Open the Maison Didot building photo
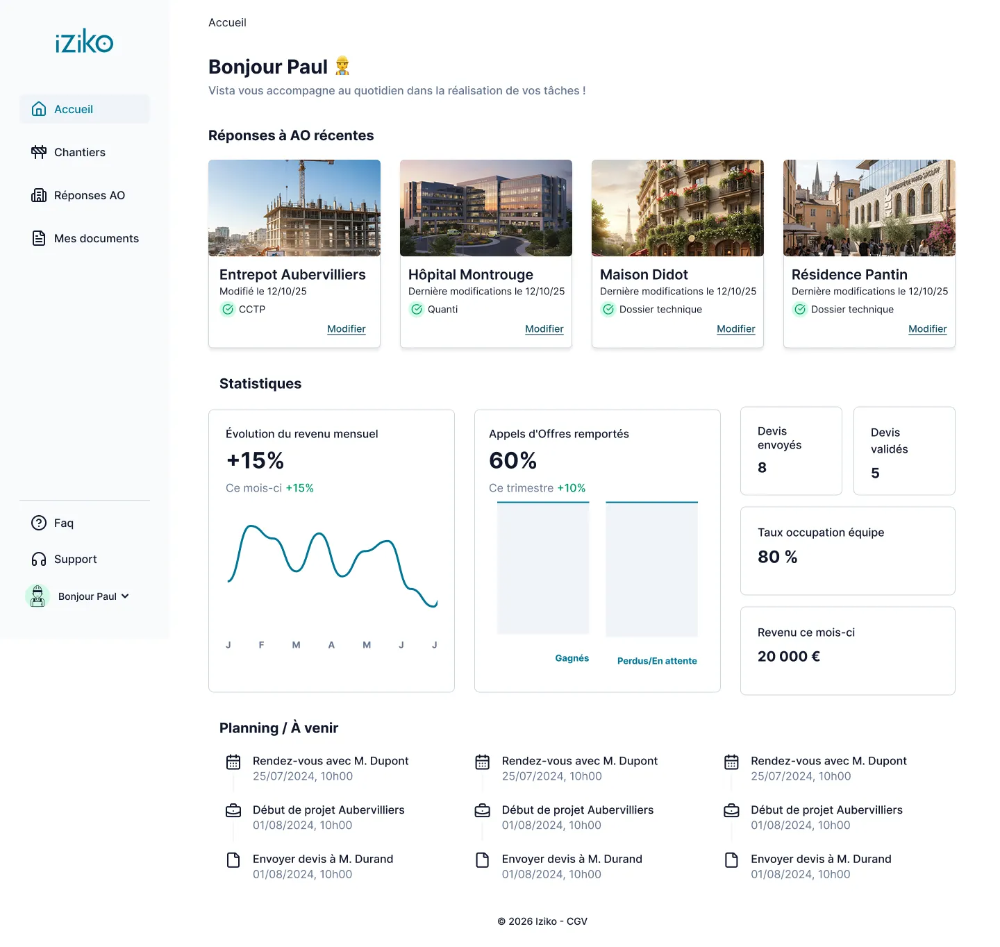 678,208
